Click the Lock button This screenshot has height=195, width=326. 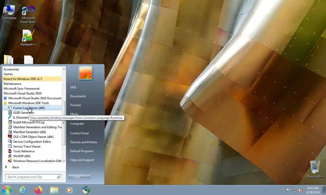[x=77, y=177]
